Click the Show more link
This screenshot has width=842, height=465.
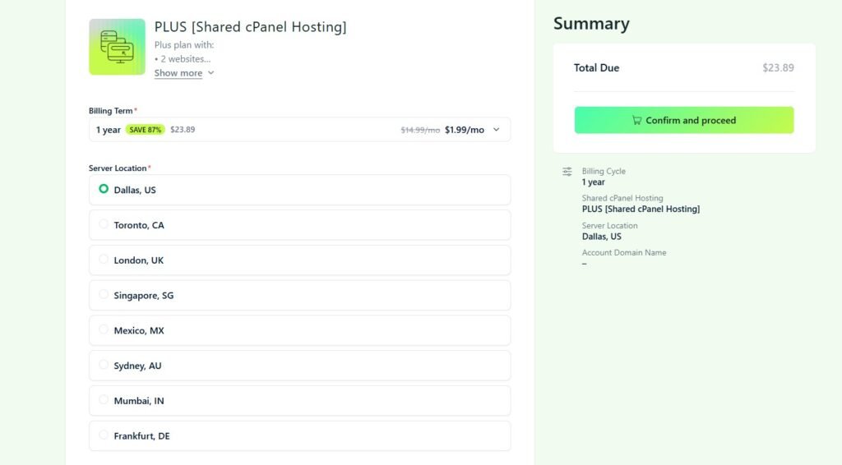[x=178, y=73]
